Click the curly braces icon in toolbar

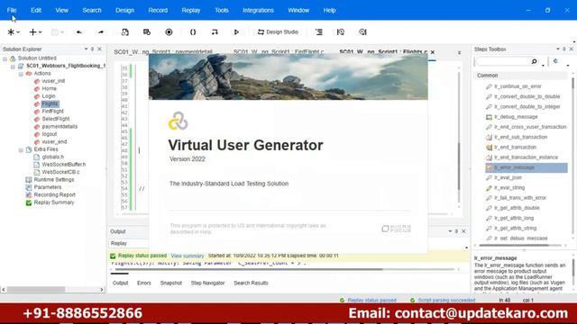tap(193, 32)
